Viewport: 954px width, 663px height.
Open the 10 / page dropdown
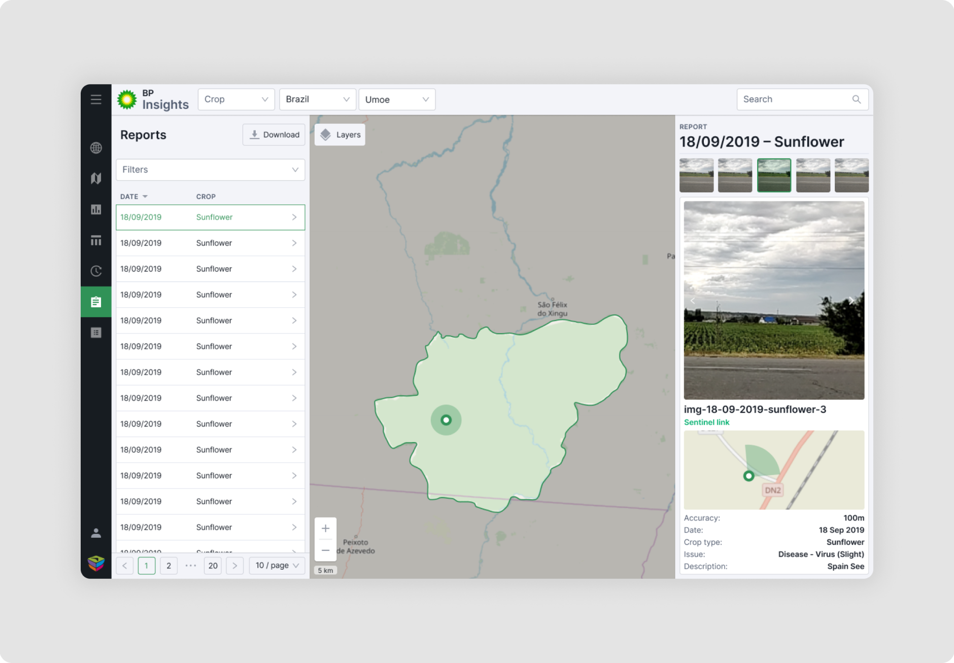coord(277,565)
